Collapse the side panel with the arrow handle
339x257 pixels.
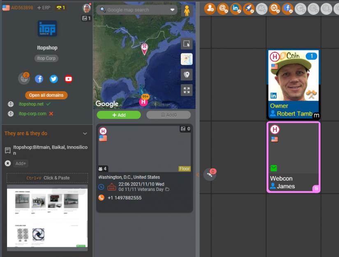[197, 174]
